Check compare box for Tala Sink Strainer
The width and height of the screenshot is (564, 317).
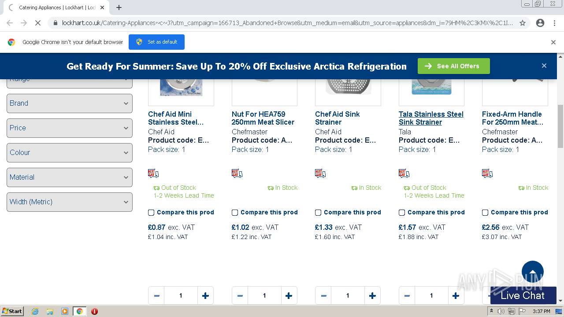[x=402, y=213]
